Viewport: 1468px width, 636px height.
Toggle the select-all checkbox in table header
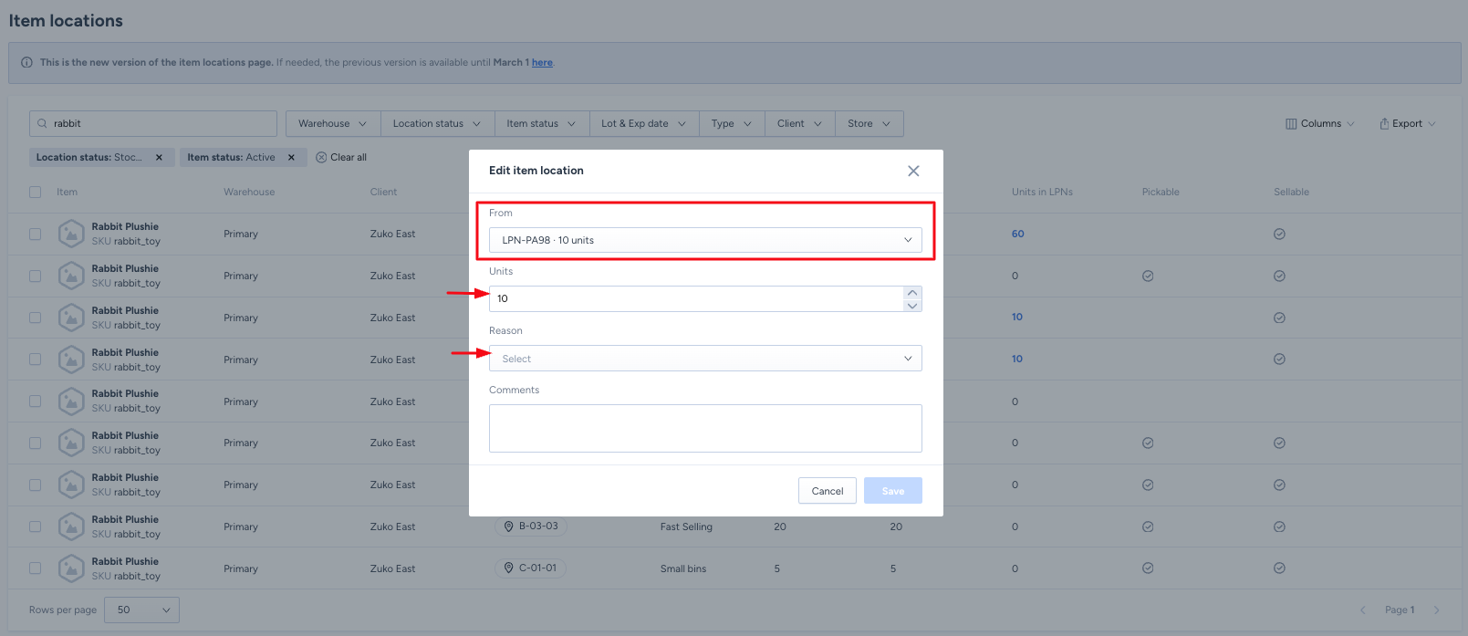36,193
